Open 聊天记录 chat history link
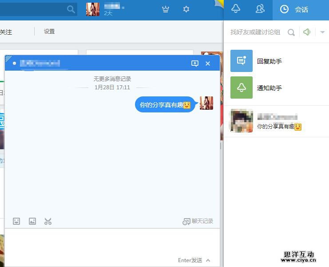This screenshot has height=267, width=329. [198, 221]
